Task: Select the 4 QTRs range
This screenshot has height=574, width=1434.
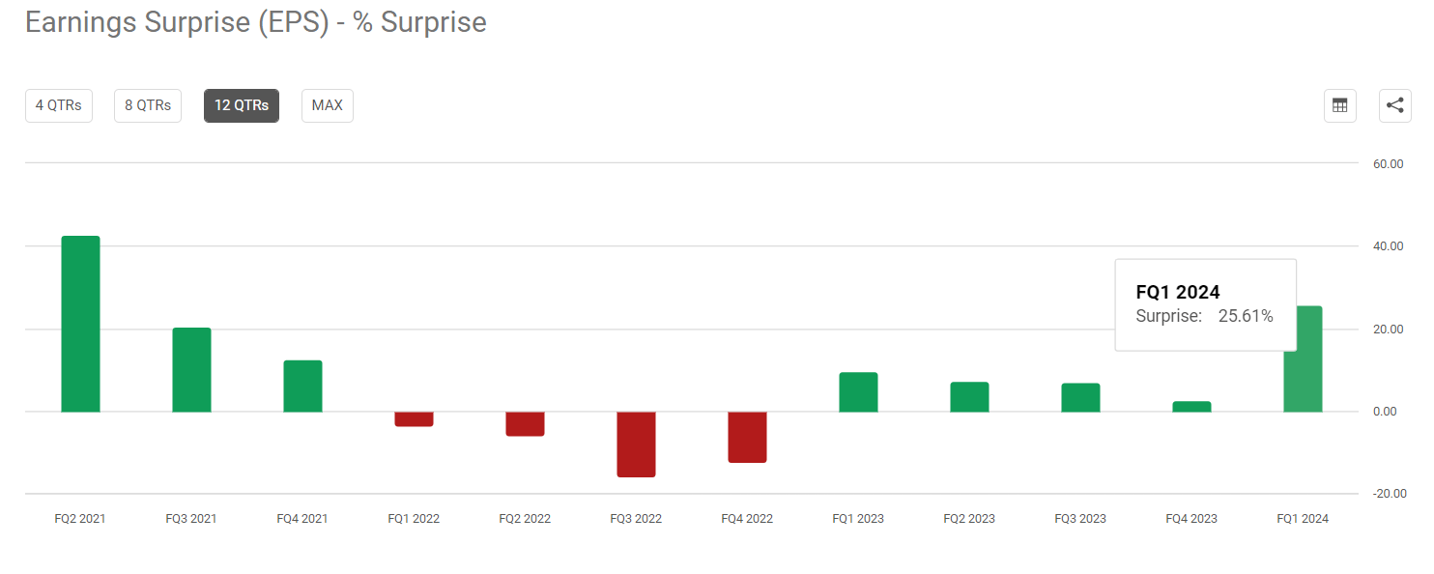Action: (59, 105)
